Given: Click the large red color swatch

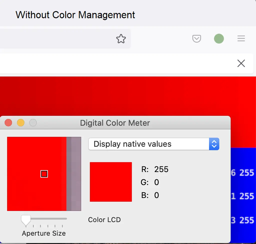Looking at the screenshot, I should 111,182.
